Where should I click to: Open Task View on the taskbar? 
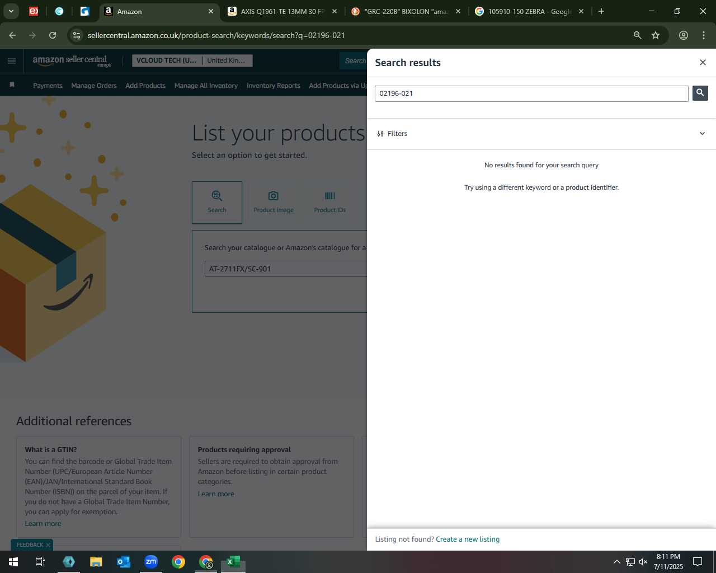tap(40, 562)
